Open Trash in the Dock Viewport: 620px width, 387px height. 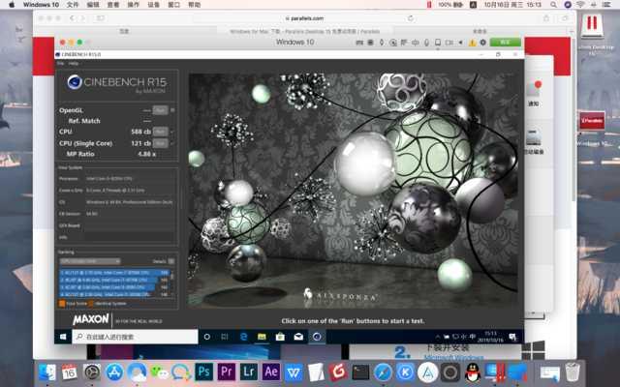coord(573,372)
